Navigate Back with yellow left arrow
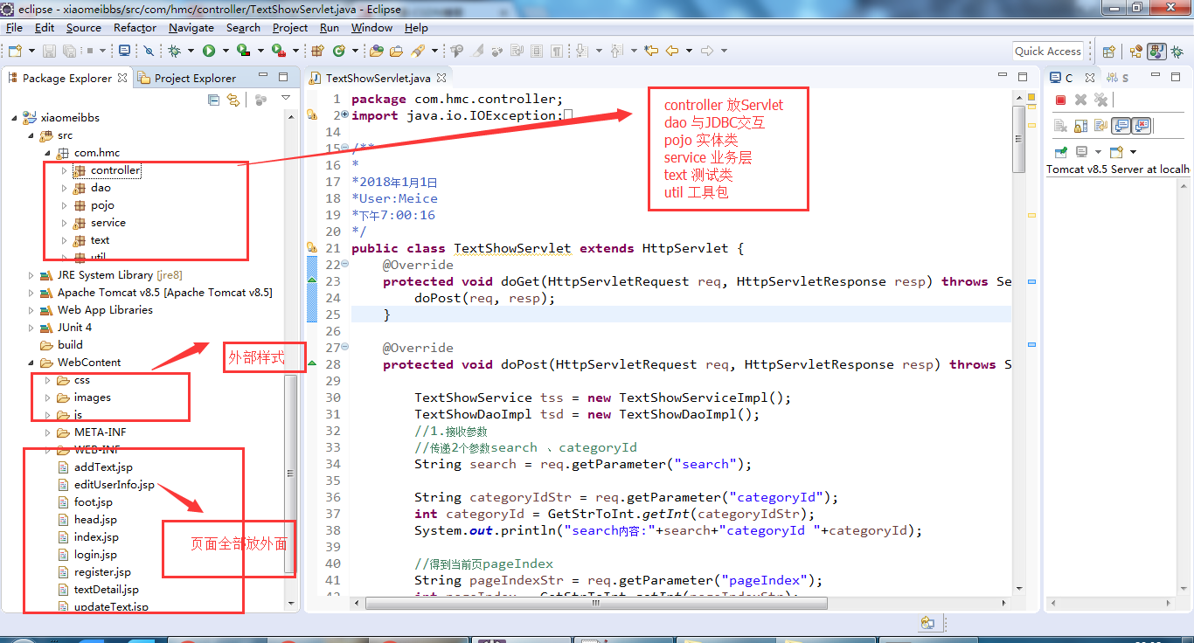Image resolution: width=1194 pixels, height=643 pixels. pyautogui.click(x=671, y=52)
